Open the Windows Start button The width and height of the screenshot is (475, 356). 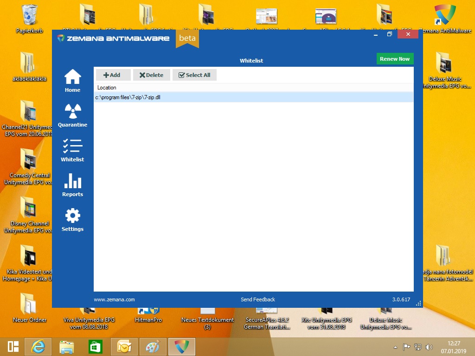point(13,347)
